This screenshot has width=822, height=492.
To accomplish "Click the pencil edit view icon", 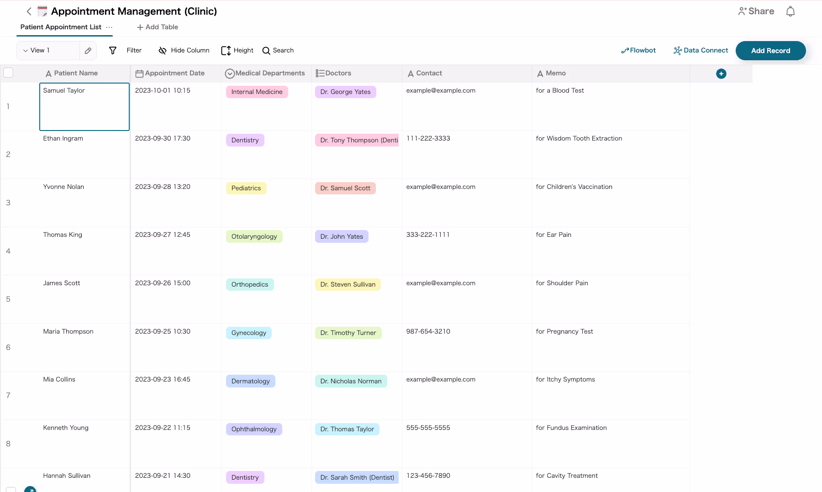I will point(88,51).
